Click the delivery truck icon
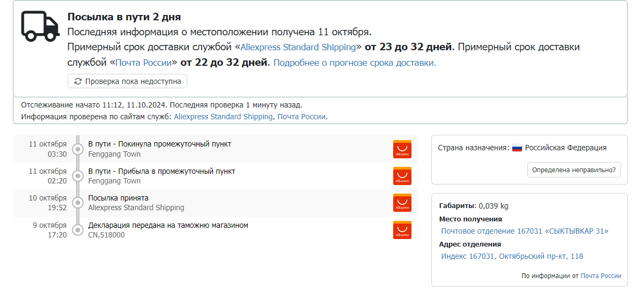 (x=40, y=26)
